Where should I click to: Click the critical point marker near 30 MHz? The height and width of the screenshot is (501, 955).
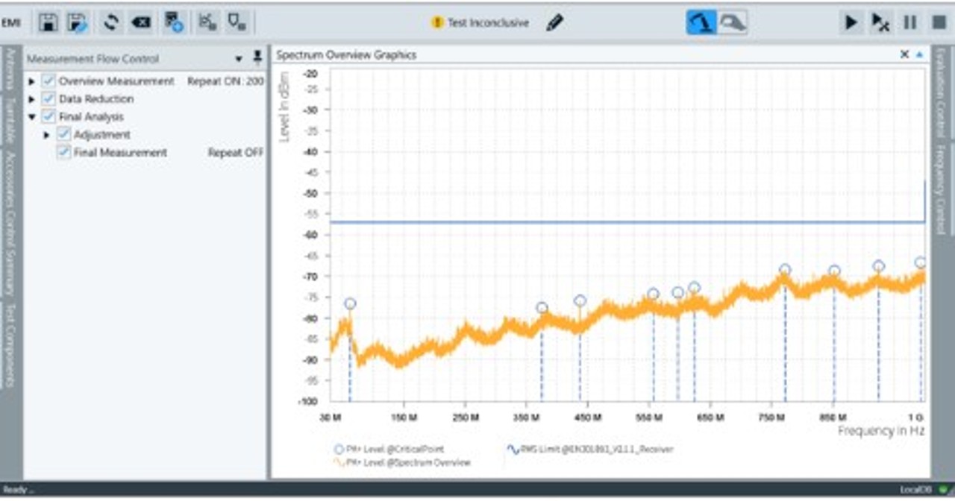coord(350,303)
